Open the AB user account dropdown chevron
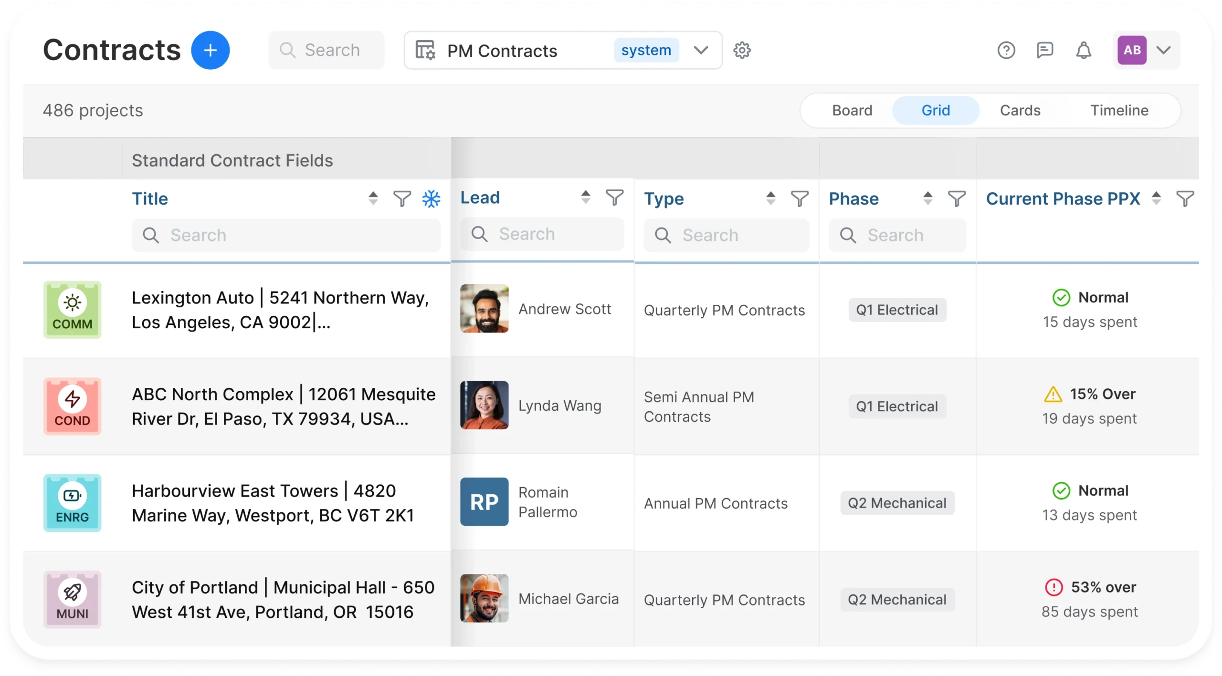The image size is (1222, 676). (1164, 50)
